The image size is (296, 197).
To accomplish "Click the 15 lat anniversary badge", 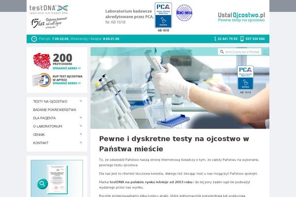I will [49, 23].
